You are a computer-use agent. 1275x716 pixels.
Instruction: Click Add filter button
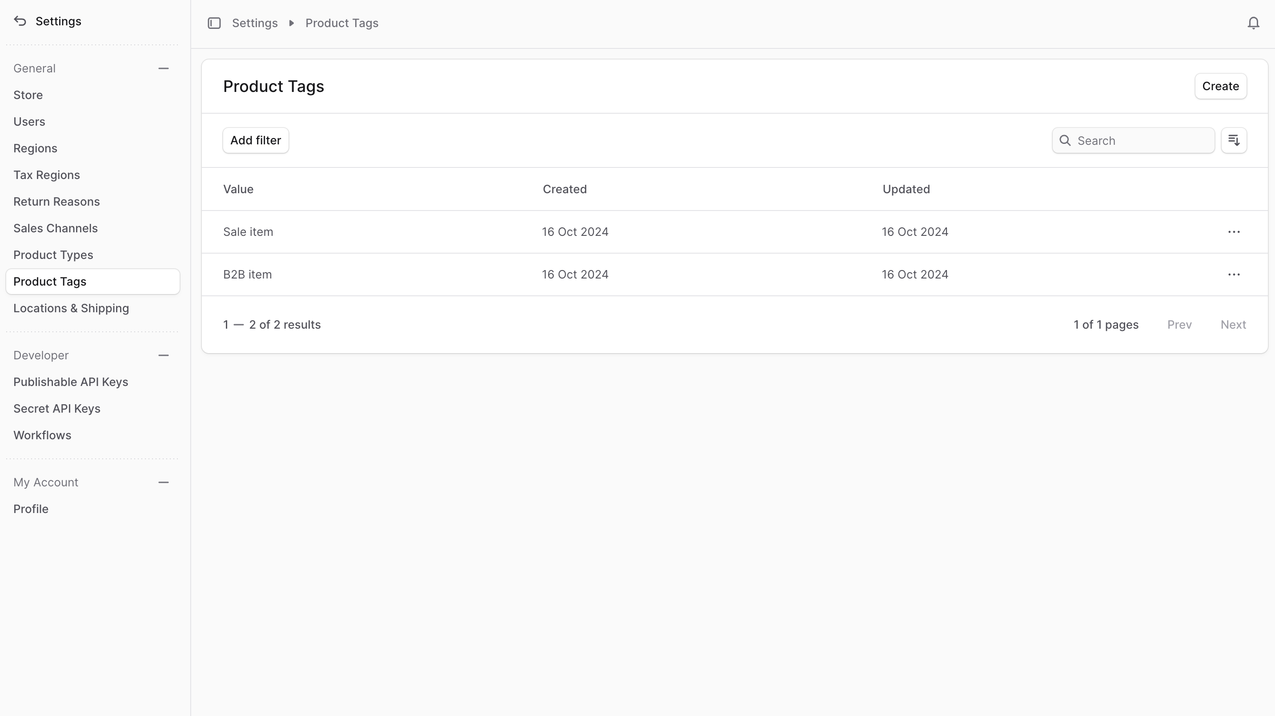pyautogui.click(x=255, y=140)
